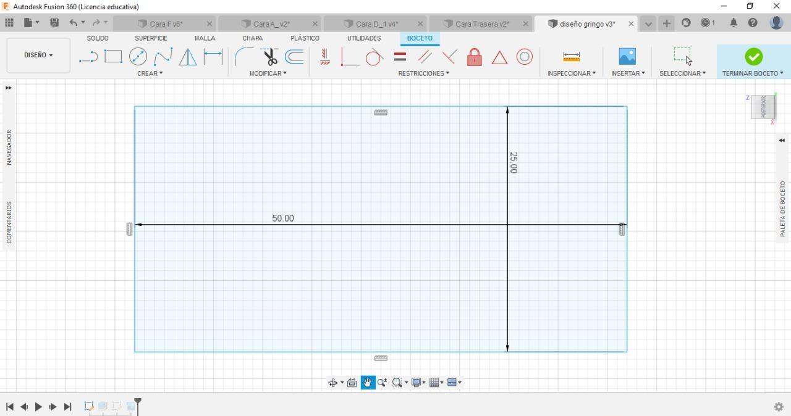Image resolution: width=791 pixels, height=416 pixels.
Task: Apply the Concentric constraint
Action: pos(525,57)
